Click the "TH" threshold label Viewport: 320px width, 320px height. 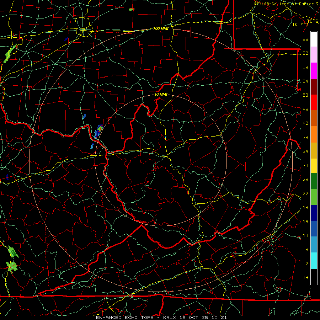point(305,278)
